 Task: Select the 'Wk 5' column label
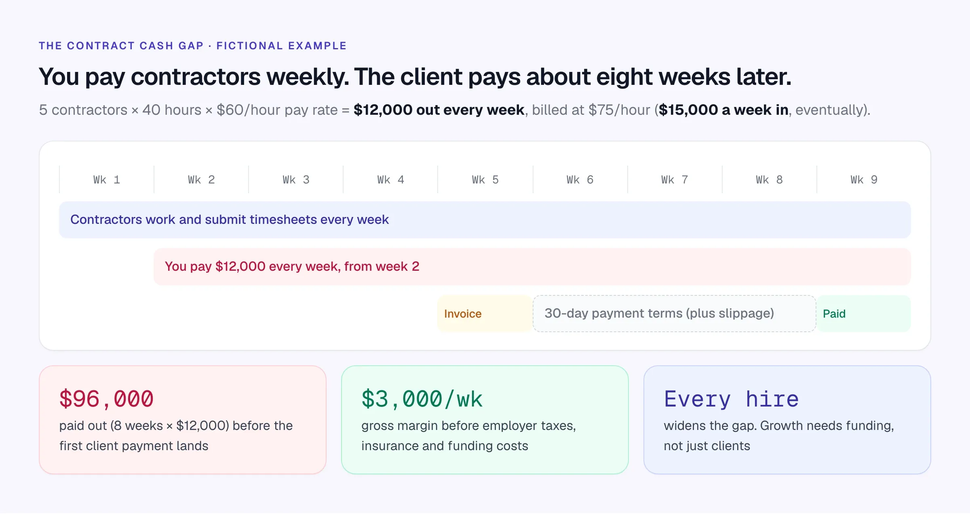[485, 180]
